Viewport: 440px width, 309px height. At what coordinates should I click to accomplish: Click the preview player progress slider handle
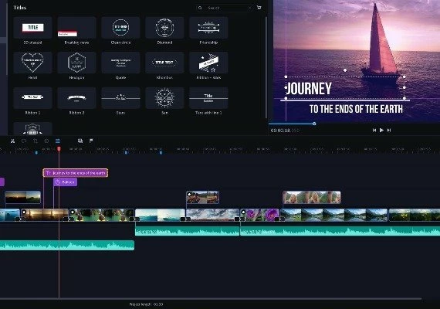[x=314, y=124]
